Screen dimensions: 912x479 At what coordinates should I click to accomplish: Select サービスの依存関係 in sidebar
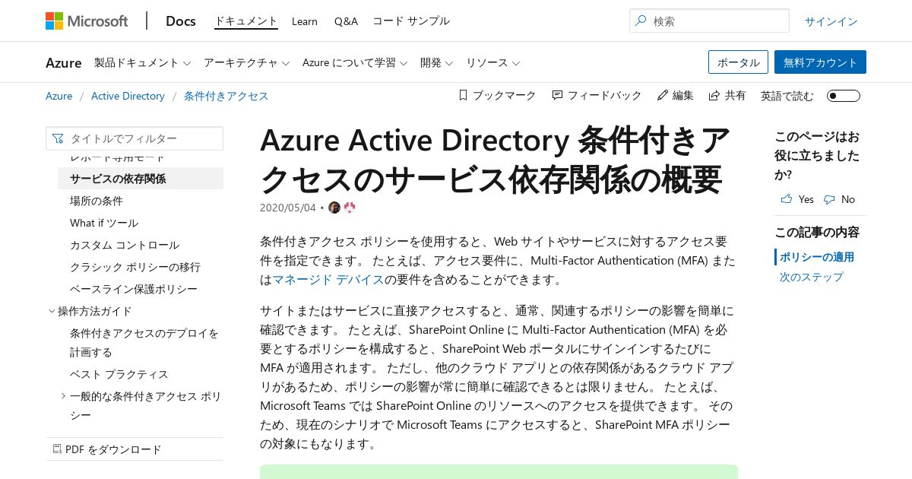(141, 179)
